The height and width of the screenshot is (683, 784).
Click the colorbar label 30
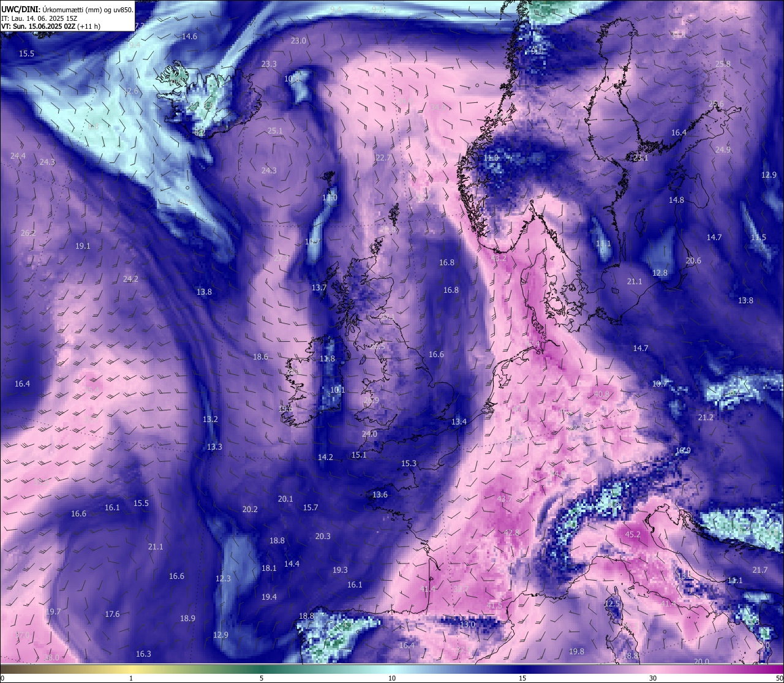[653, 678]
